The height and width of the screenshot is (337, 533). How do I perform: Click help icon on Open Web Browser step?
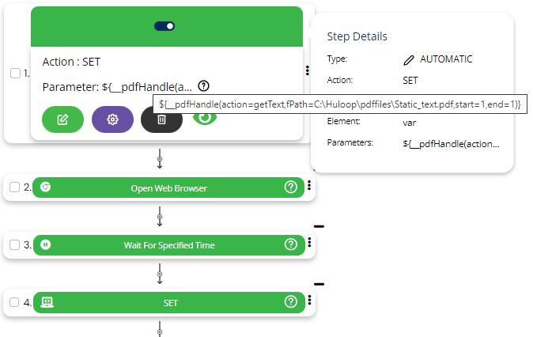pyautogui.click(x=290, y=187)
